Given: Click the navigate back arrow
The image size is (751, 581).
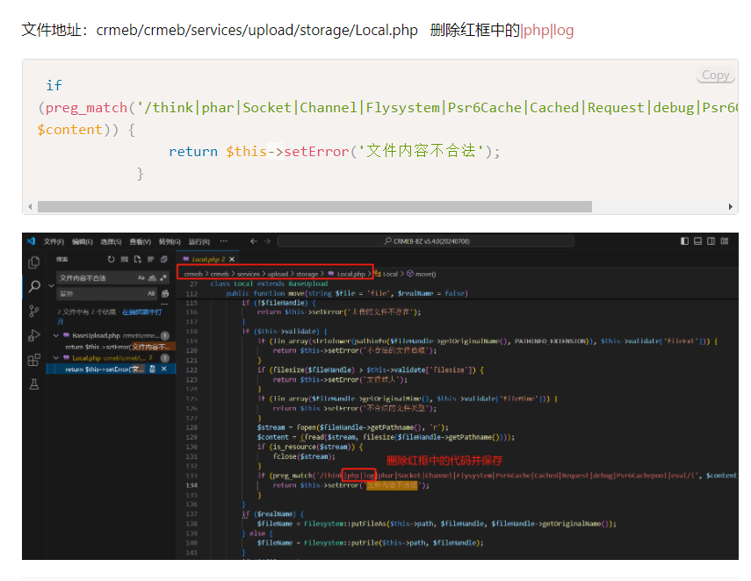Looking at the screenshot, I should tap(254, 241).
